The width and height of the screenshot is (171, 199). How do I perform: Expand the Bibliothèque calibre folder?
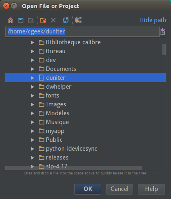click(32, 43)
